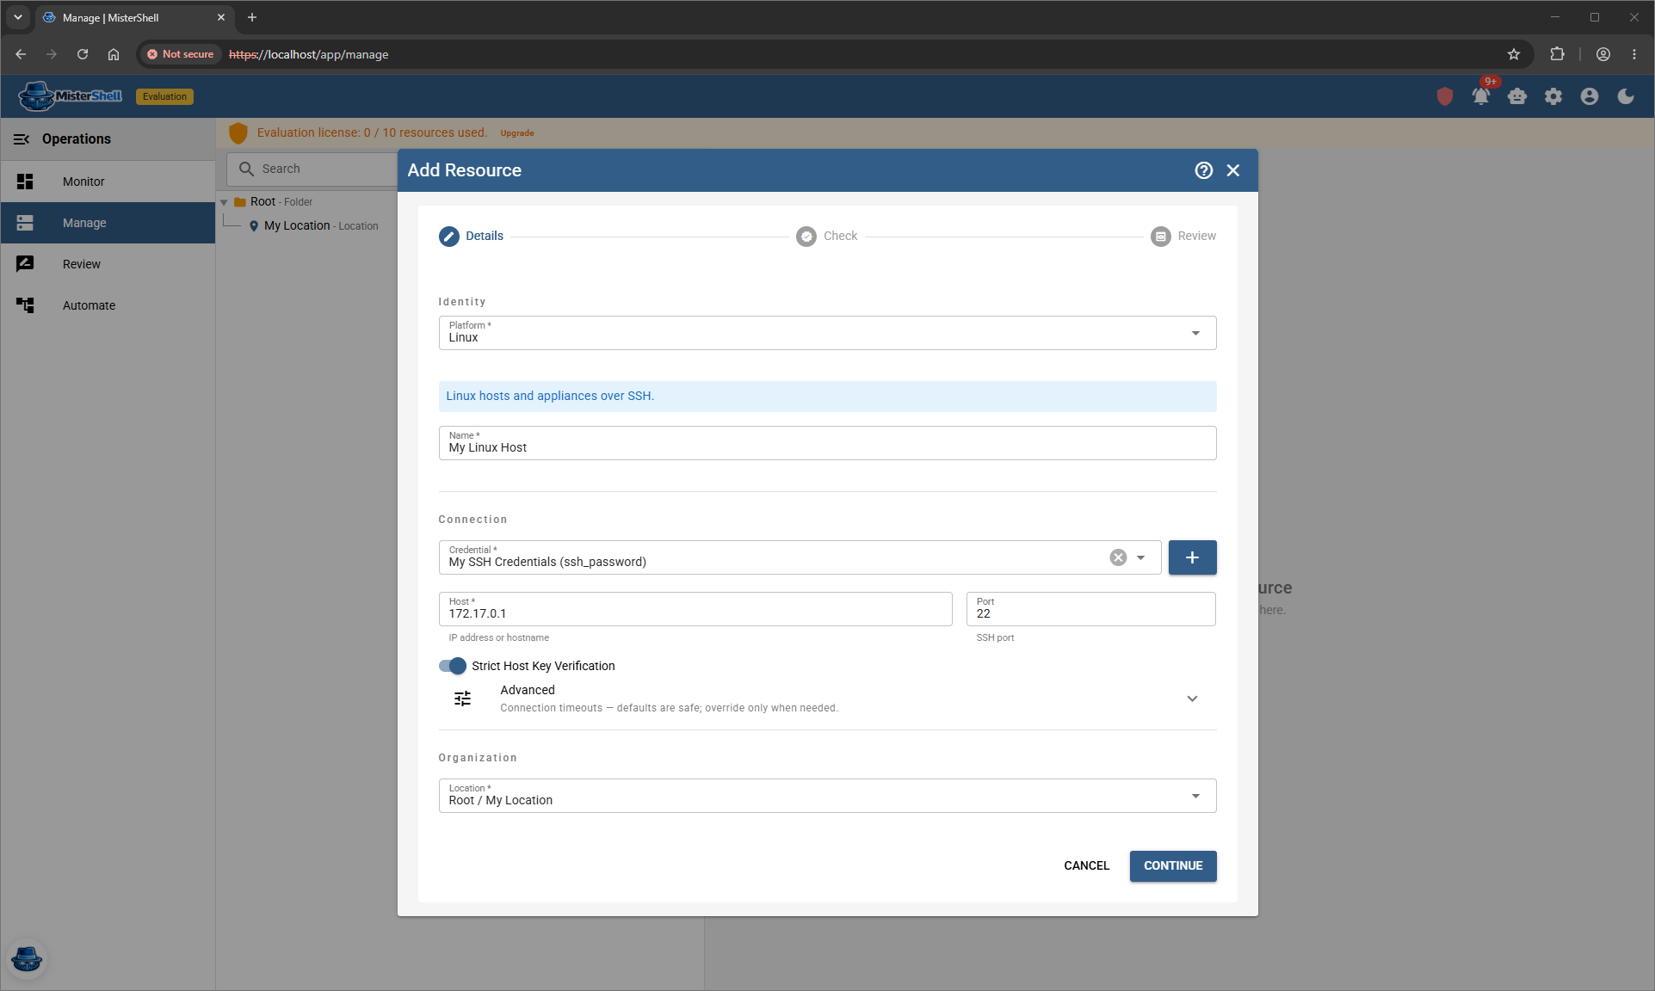1655x991 pixels.
Task: Click the evaluation license shield icon
Action: click(238, 132)
